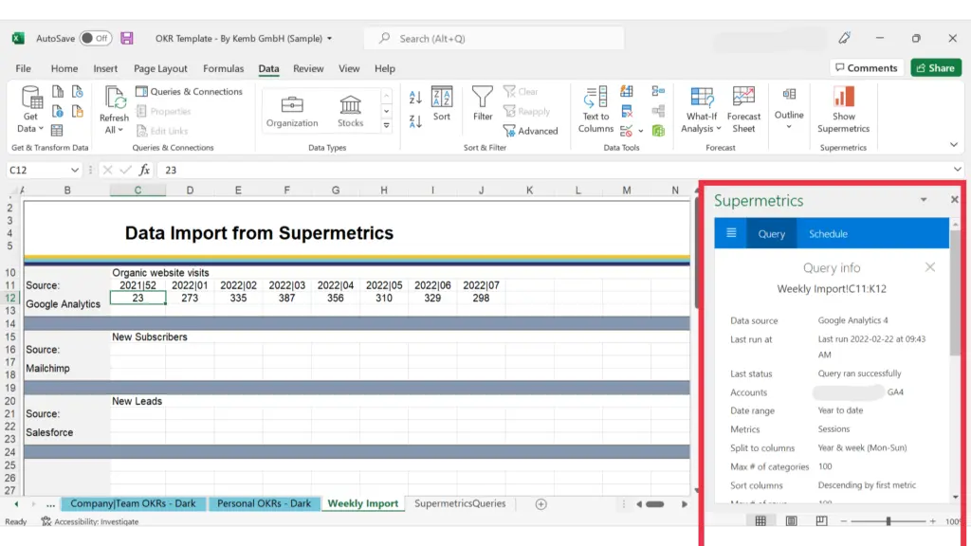971x546 pixels.
Task: Open workbook title dropdown arrow
Action: [x=329, y=38]
